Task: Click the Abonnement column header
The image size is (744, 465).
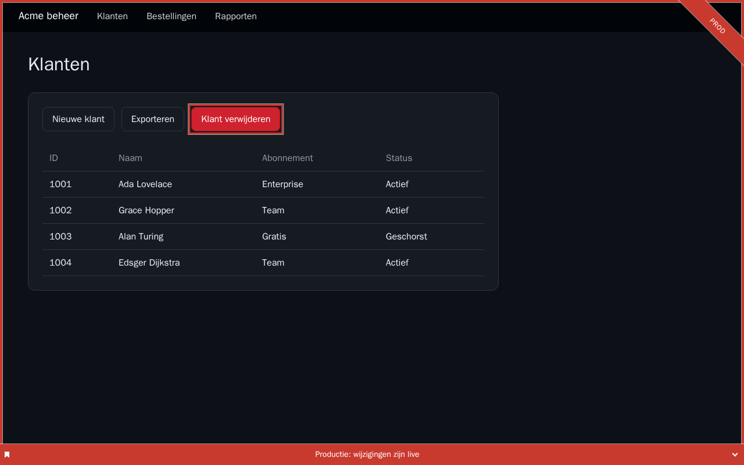Action: (287, 158)
